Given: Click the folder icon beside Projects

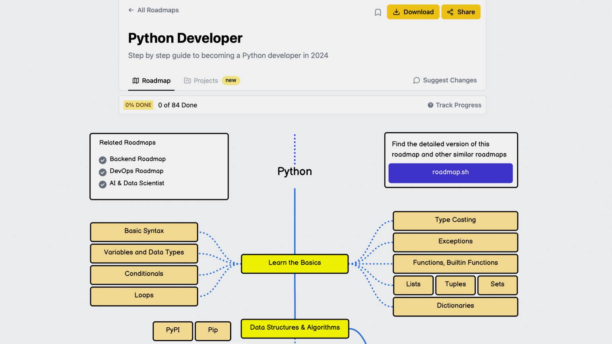Looking at the screenshot, I should pyautogui.click(x=188, y=81).
